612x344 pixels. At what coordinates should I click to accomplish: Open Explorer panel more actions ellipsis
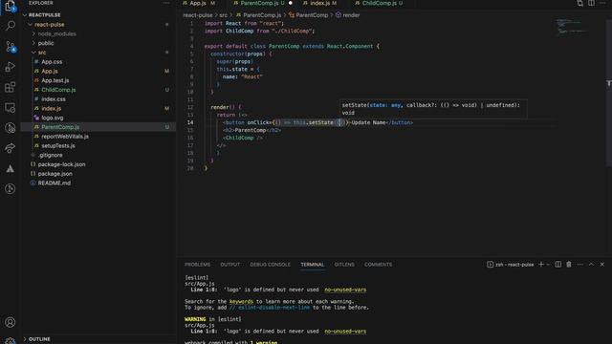[x=166, y=3]
